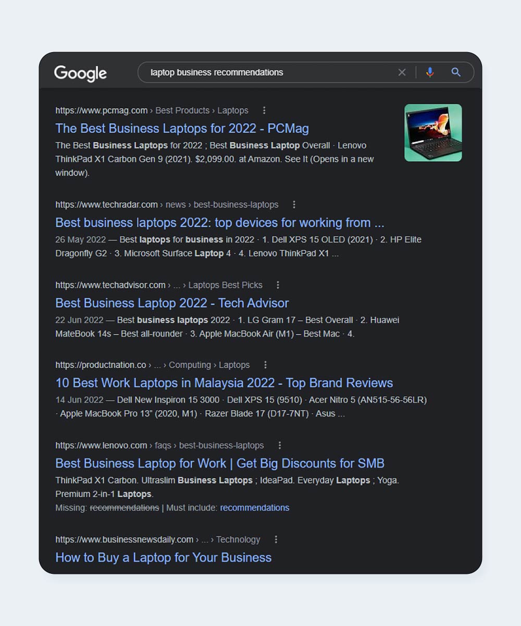Click the magnifying glass search icon
Screen dimensions: 521x626
456,73
